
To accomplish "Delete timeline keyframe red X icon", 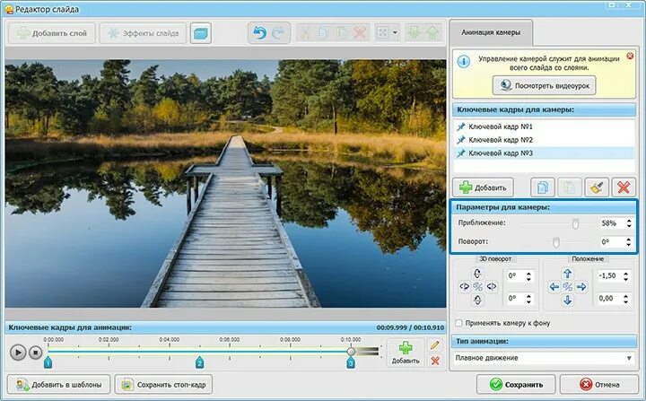I will pyautogui.click(x=434, y=361).
